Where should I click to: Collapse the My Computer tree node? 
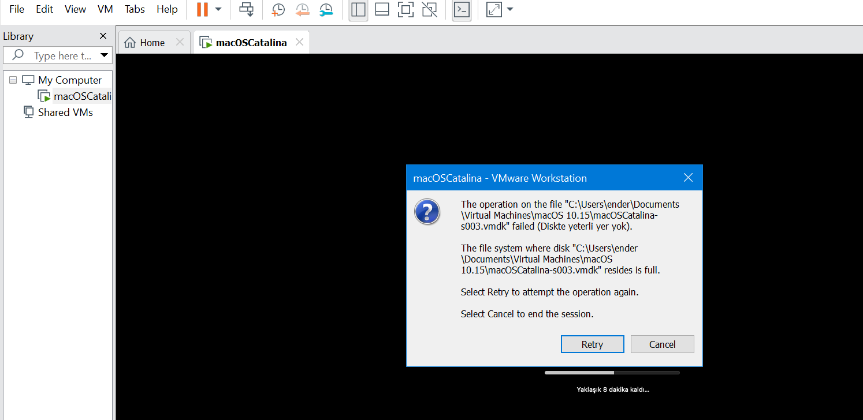pos(13,80)
